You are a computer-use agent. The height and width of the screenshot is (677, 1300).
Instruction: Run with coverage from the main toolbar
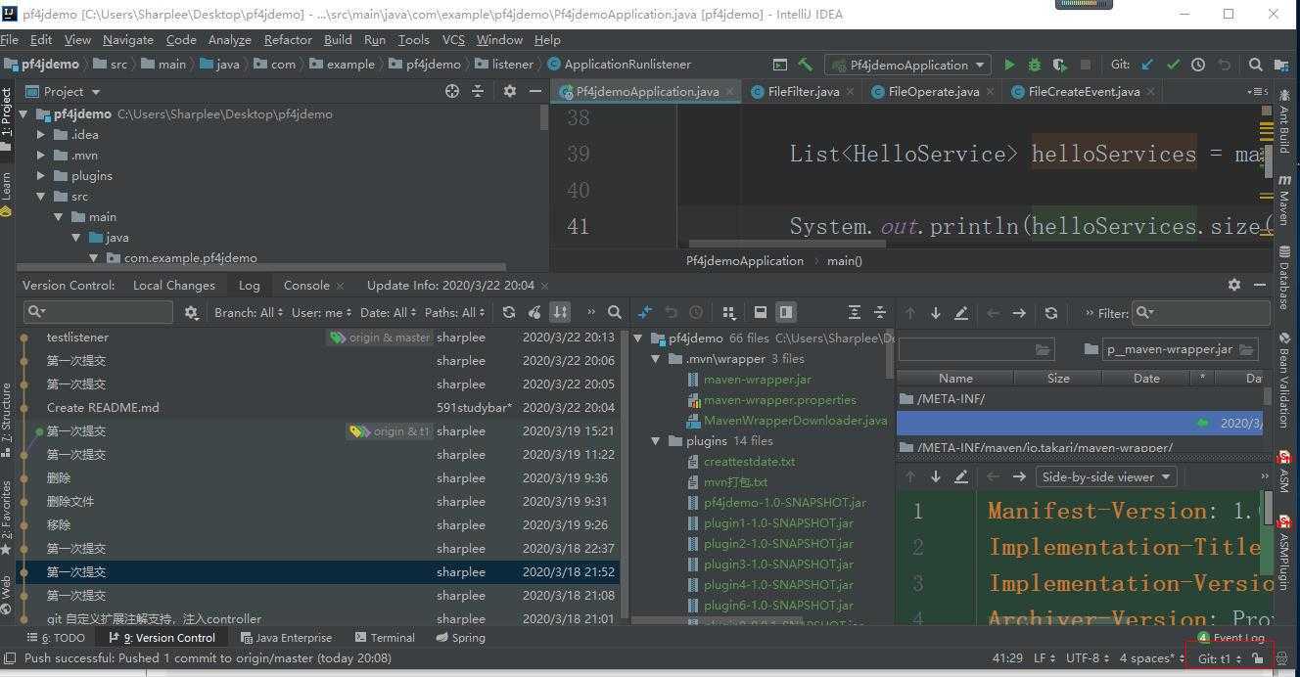(x=1059, y=65)
